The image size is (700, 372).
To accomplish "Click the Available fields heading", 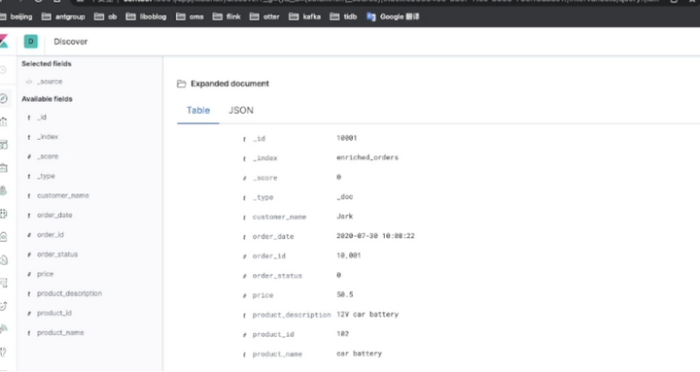I will [x=47, y=99].
